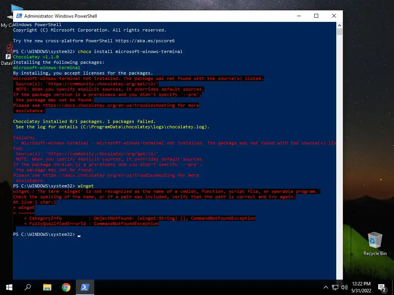Screen dimensions: 394x295
Task: Click the red 'Failures' heading text
Action: 24,138
